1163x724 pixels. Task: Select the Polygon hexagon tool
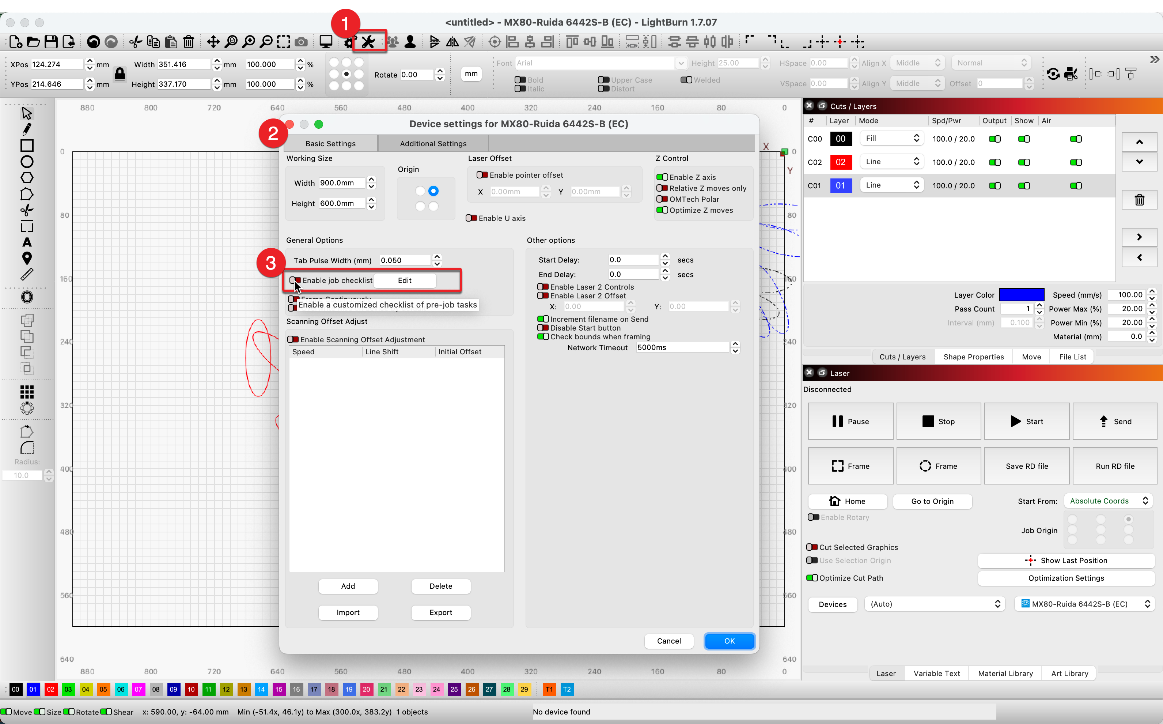tap(27, 178)
